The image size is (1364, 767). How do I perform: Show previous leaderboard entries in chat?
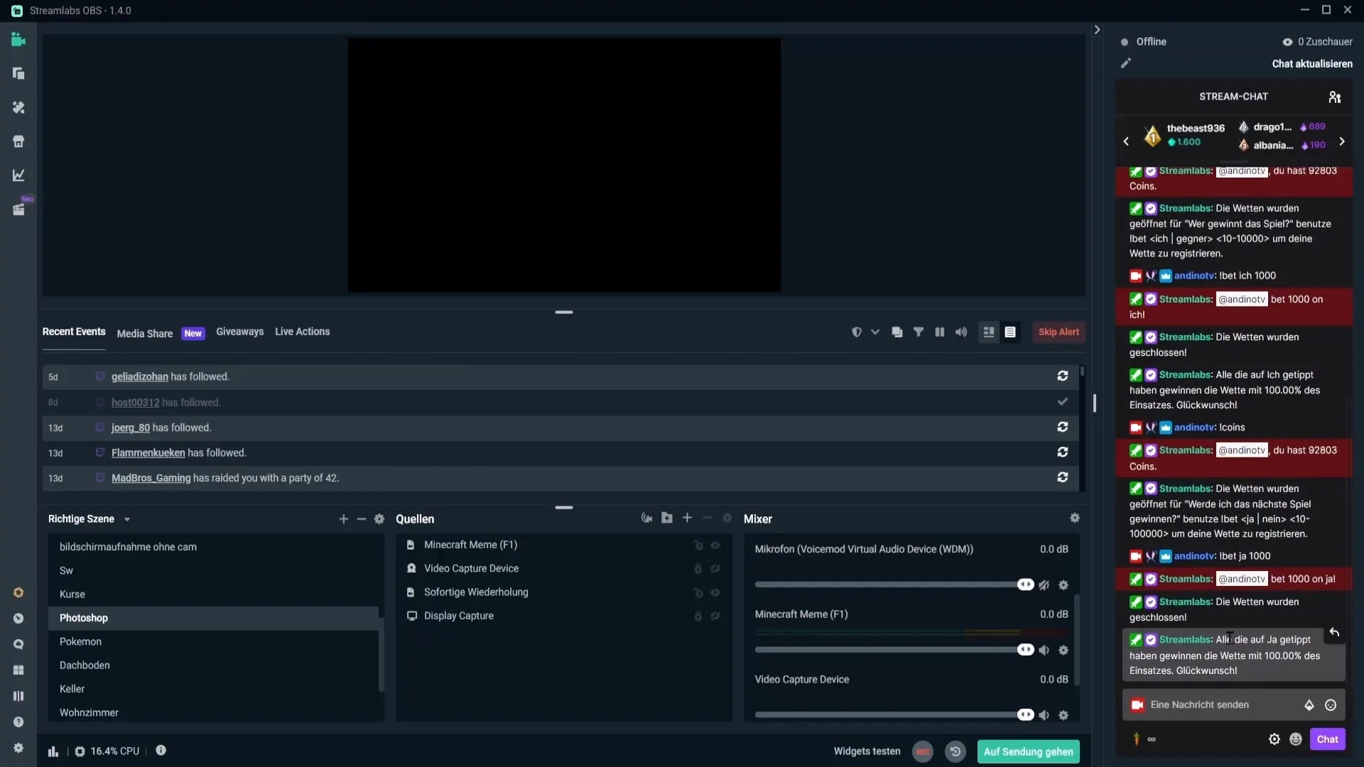[1126, 142]
